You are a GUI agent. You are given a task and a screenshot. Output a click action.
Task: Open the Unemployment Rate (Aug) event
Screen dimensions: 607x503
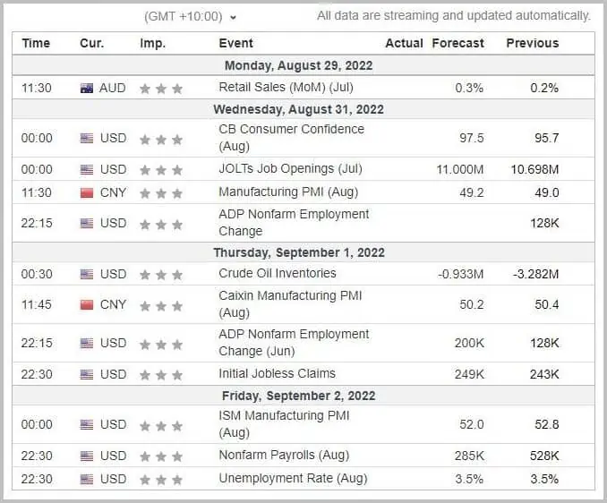click(x=293, y=478)
